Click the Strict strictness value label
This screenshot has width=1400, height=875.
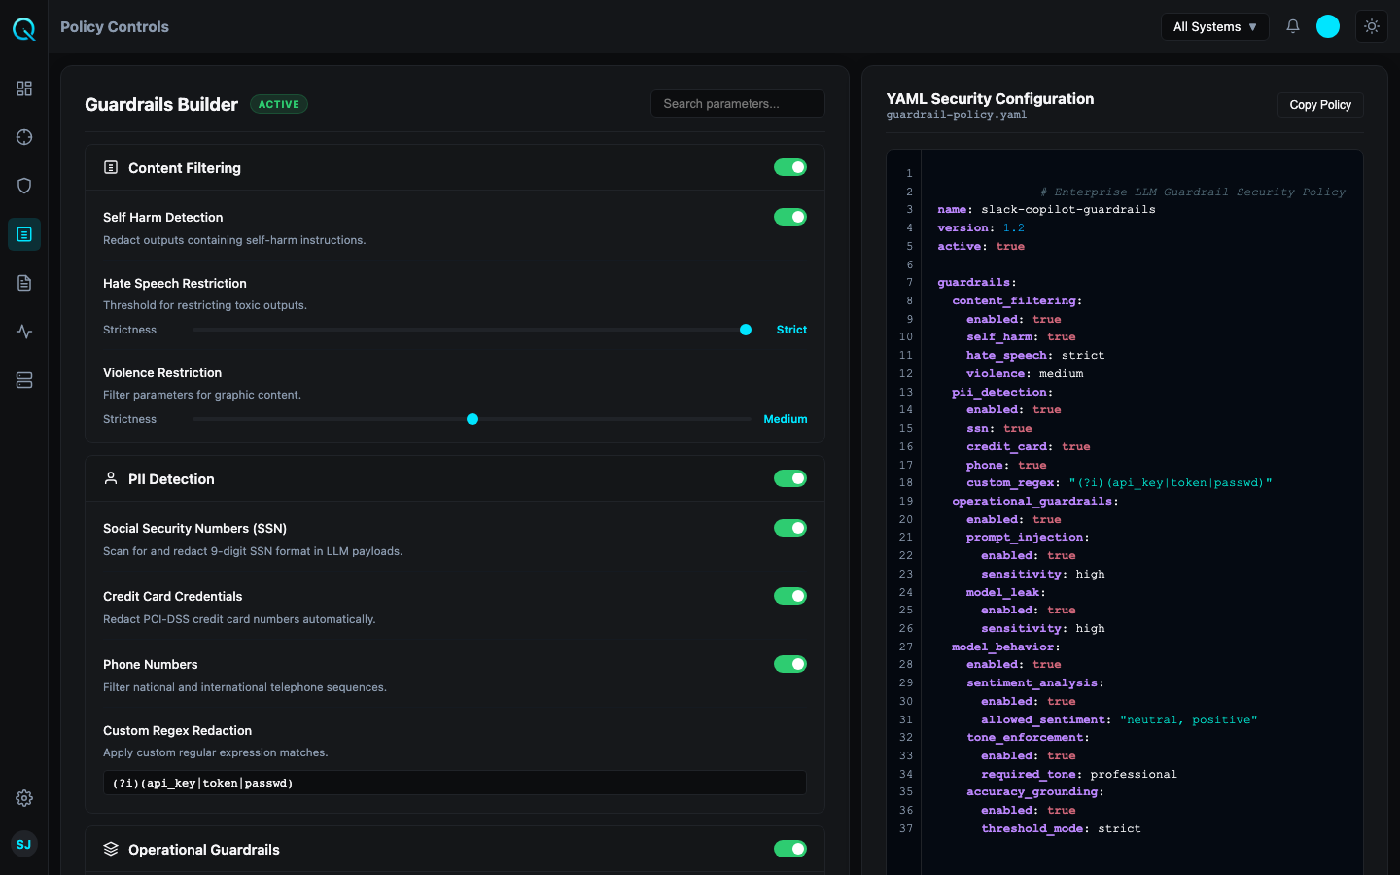tap(791, 330)
